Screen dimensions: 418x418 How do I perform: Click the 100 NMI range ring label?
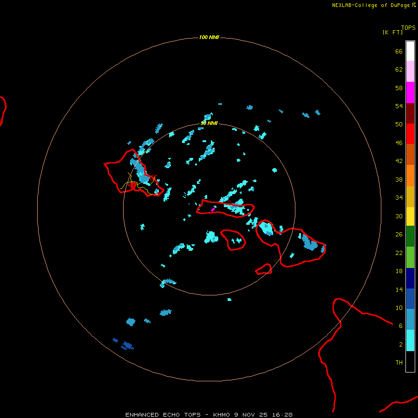pyautogui.click(x=209, y=37)
